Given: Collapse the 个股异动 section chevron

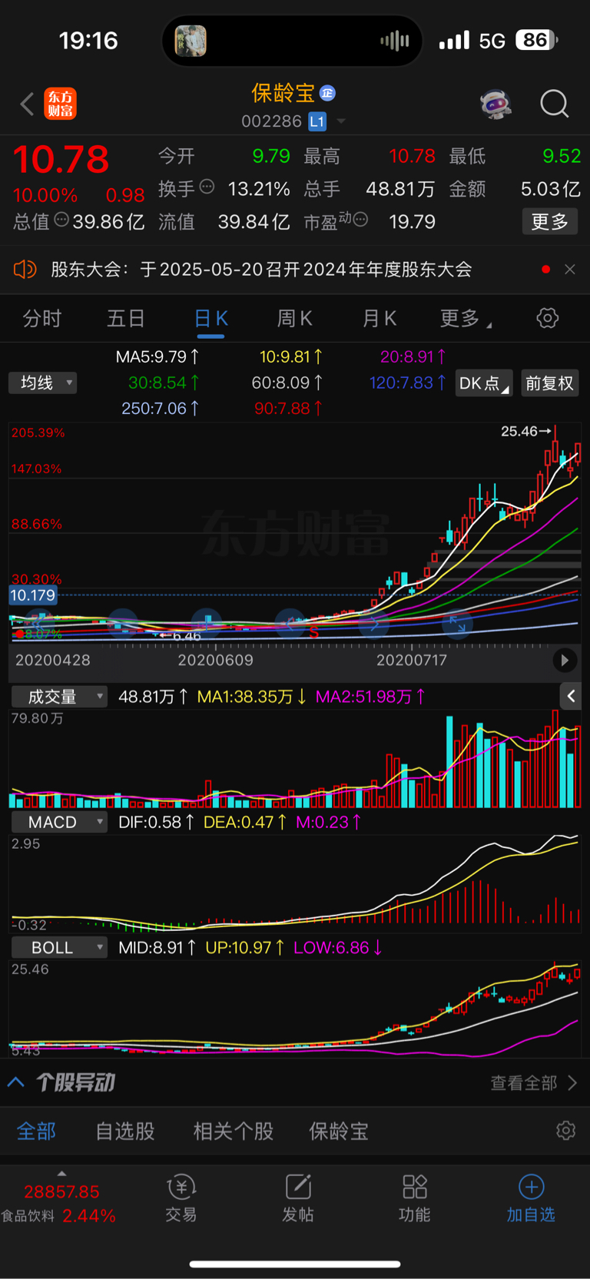Looking at the screenshot, I should pos(16,1082).
